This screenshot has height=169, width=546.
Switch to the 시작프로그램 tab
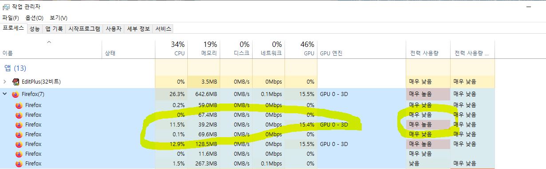tap(84, 29)
